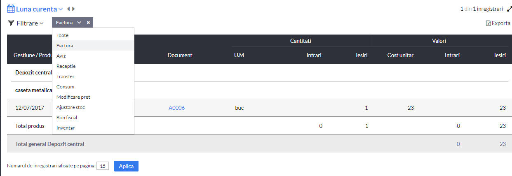Remove the Factura filter with x
The width and height of the screenshot is (512, 176).
point(88,23)
